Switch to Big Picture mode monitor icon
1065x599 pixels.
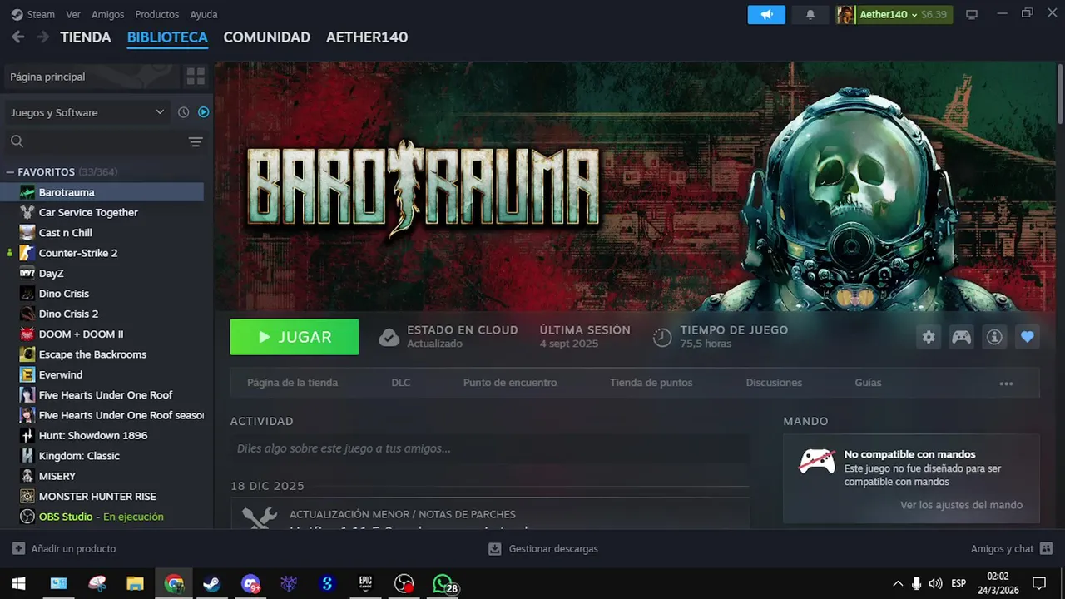971,15
